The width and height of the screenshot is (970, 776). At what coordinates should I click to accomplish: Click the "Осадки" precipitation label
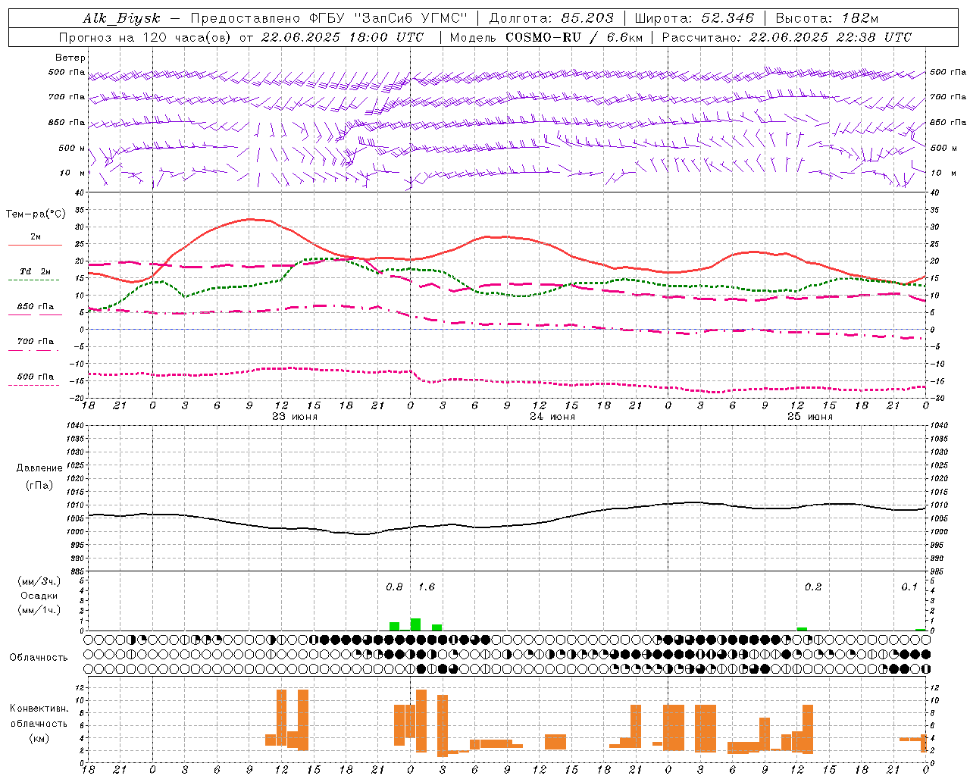pyautogui.click(x=39, y=596)
